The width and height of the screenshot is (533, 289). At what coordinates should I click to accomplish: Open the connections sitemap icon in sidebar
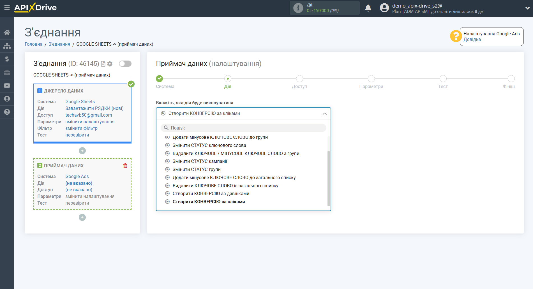point(7,46)
